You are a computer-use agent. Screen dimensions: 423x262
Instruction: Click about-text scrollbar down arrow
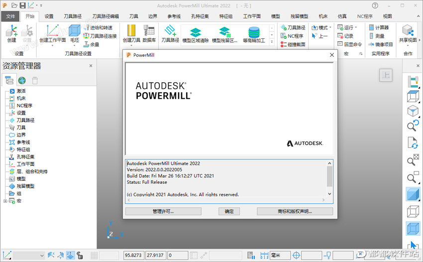[329, 194]
